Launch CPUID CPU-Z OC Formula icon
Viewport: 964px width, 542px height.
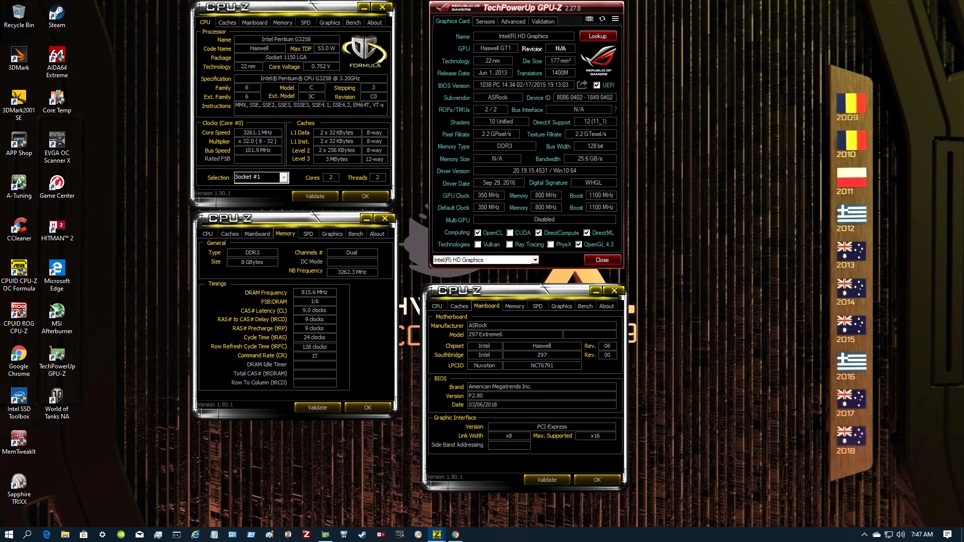click(x=19, y=276)
